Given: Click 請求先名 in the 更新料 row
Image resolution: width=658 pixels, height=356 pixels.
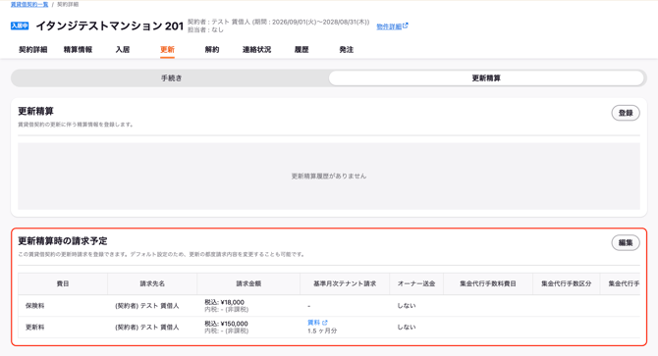Looking at the screenshot, I should point(147,328).
